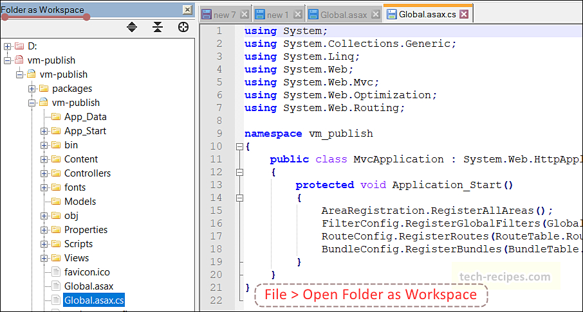Expand the Scripts folder
Viewport: 583px width, 312px height.
[x=44, y=244]
